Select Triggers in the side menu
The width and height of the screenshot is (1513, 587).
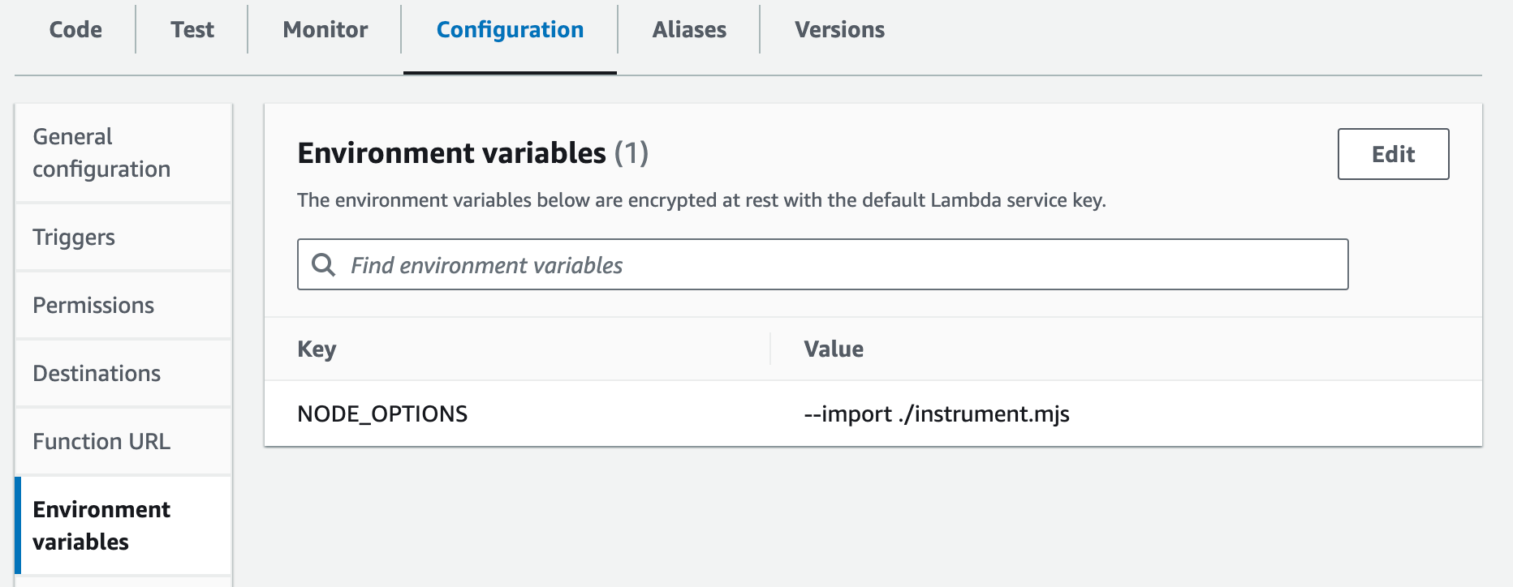(74, 237)
